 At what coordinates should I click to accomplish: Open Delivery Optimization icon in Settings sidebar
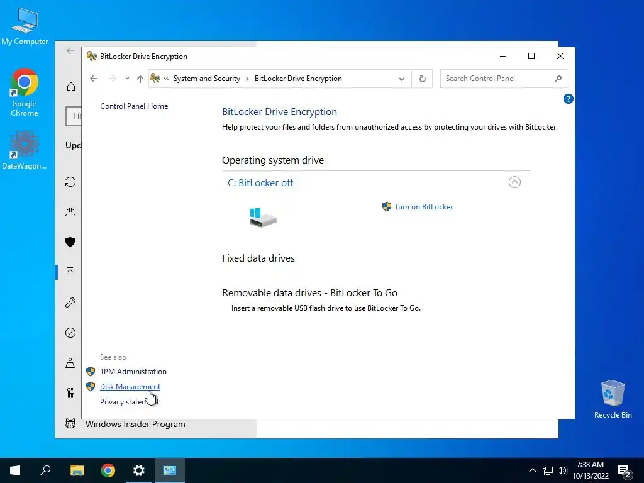click(x=70, y=212)
